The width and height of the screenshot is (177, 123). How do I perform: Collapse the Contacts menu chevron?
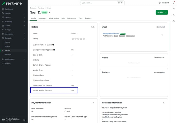tap(25, 38)
